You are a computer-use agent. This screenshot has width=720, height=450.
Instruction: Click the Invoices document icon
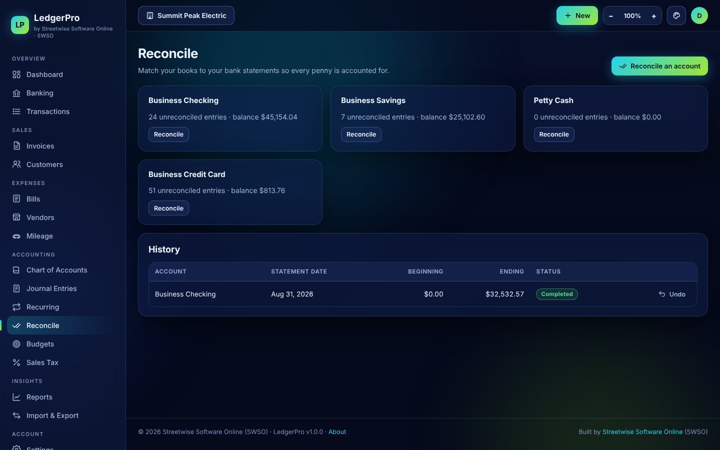tap(16, 146)
